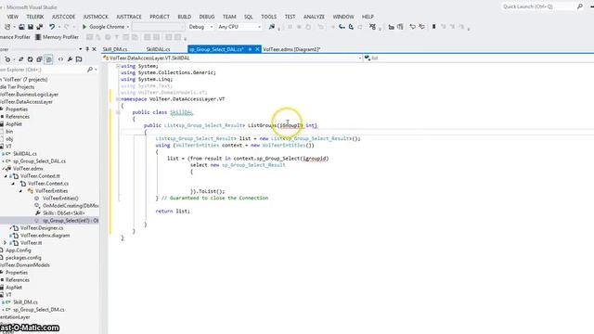Open the BUILD menu
Viewport: 594px width, 334px height.
(x=185, y=17)
